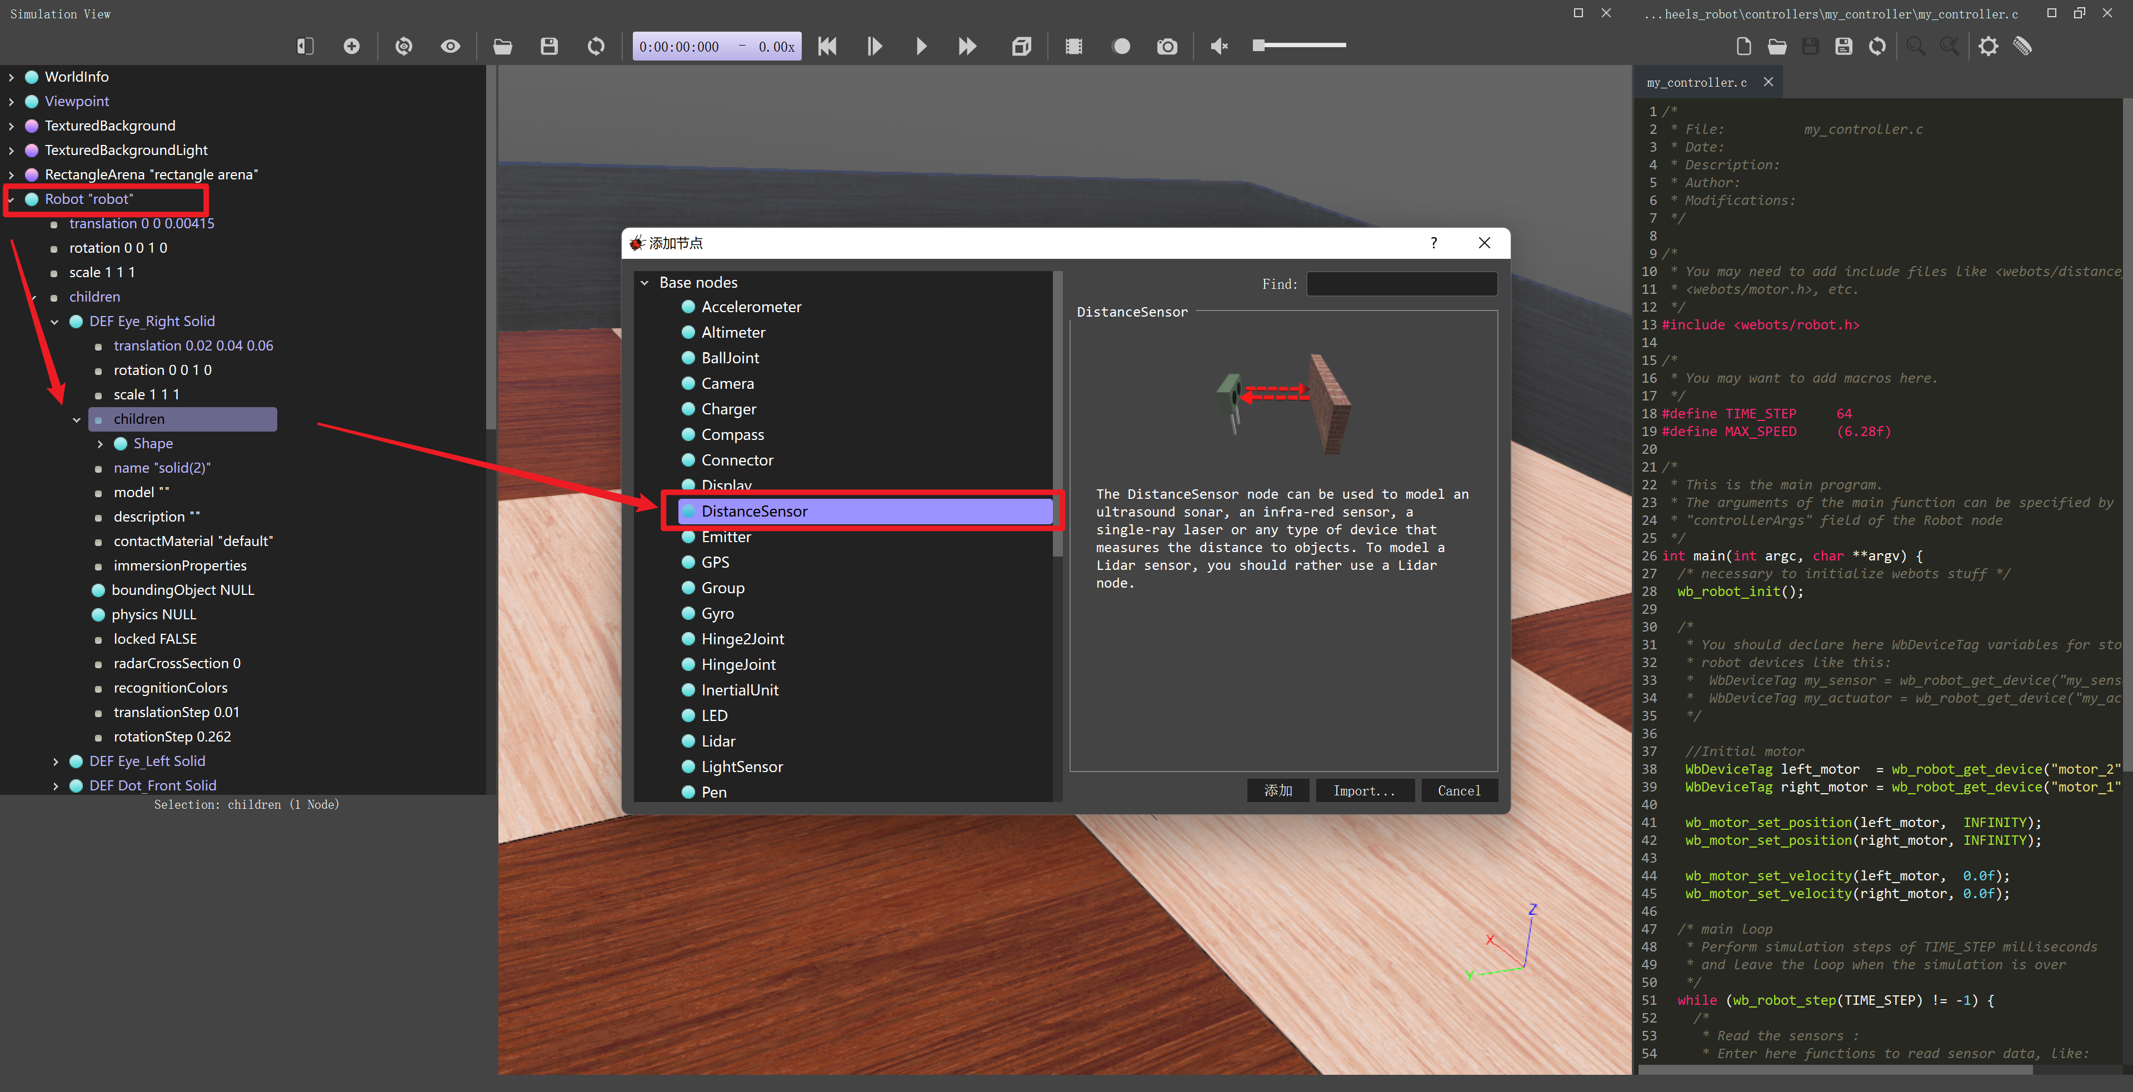This screenshot has height=1092, width=2133.
Task: Click the add new node plus icon
Action: click(x=351, y=46)
